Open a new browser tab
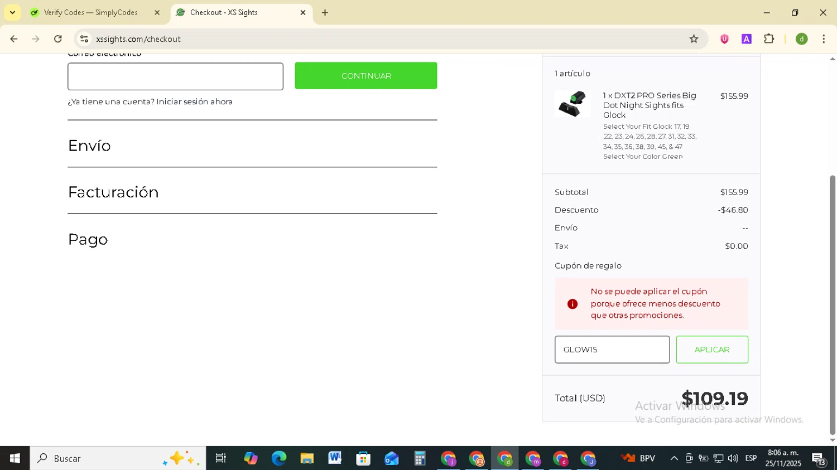The height and width of the screenshot is (470, 837). tap(325, 12)
